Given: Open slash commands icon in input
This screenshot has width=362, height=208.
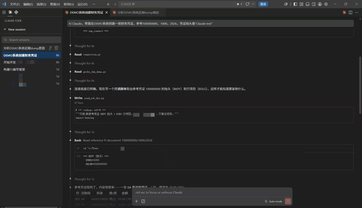Looking at the screenshot, I should click(x=143, y=201).
